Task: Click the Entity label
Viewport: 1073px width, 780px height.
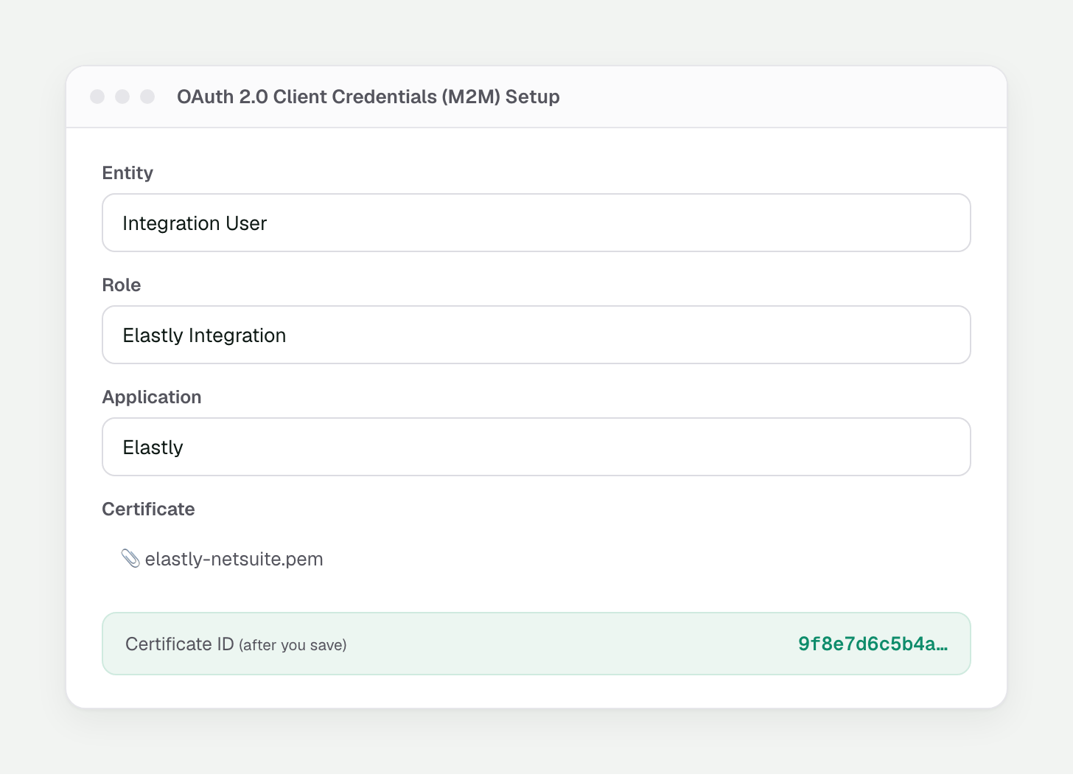Action: point(127,173)
